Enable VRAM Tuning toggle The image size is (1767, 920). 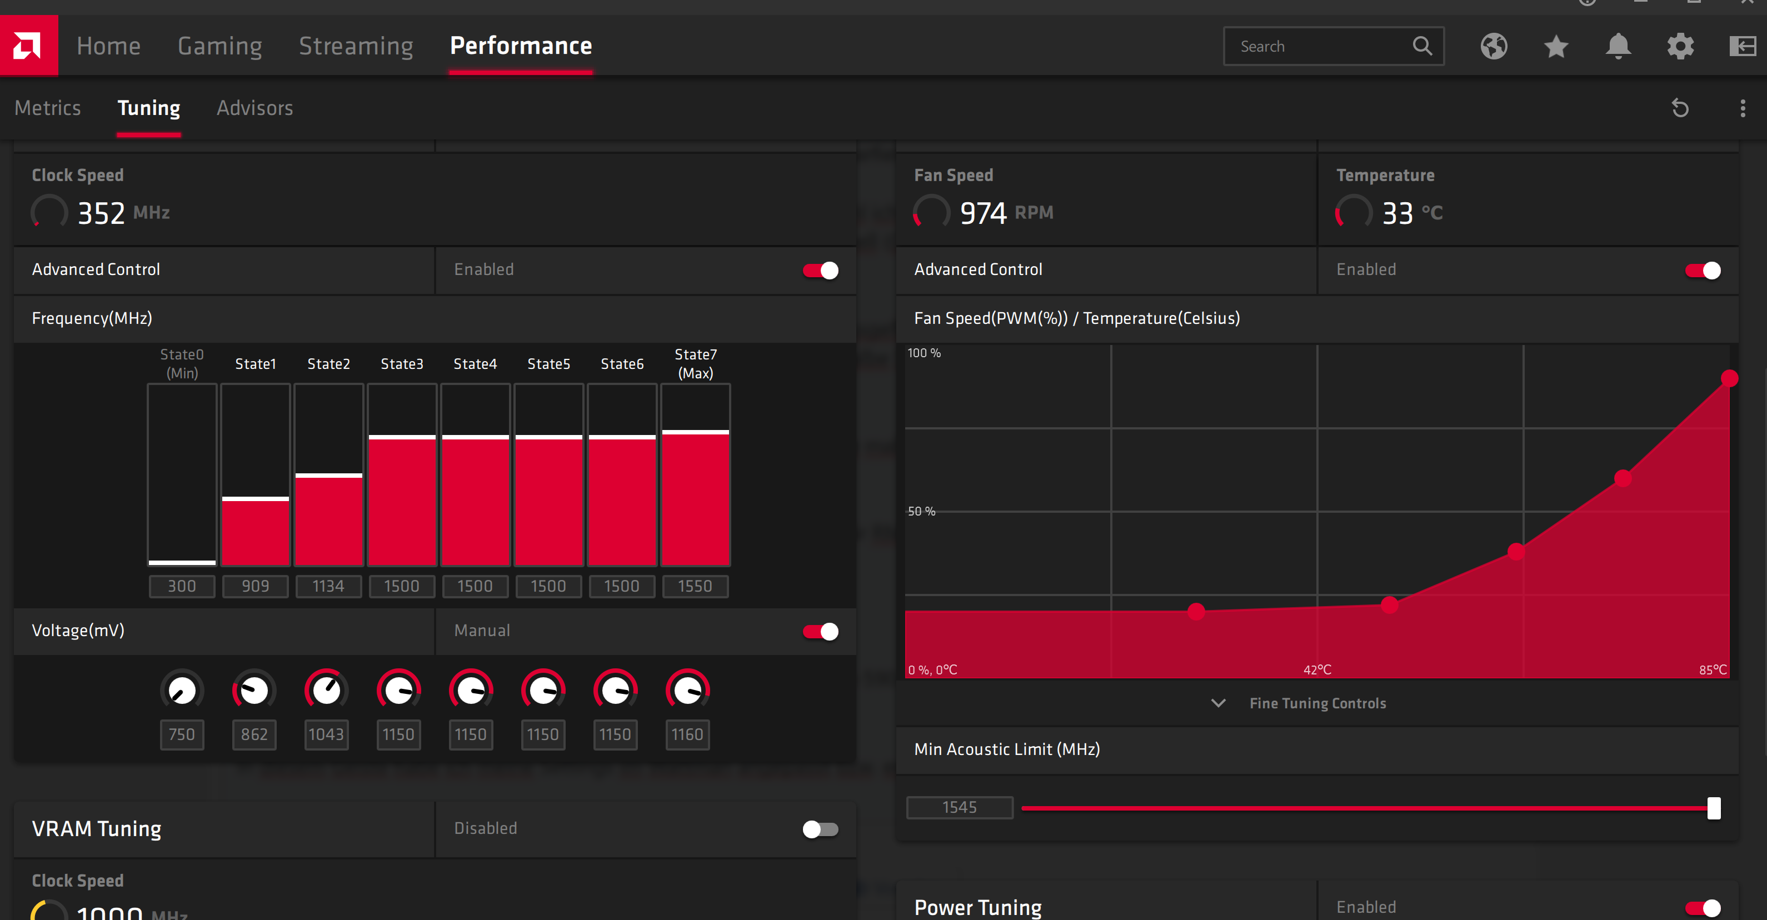pyautogui.click(x=820, y=829)
